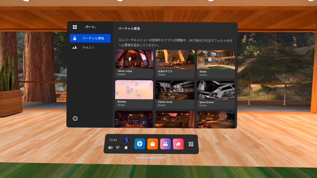Open the pink Sharing arrow icon
The width and height of the screenshot is (317, 178).
[178, 144]
